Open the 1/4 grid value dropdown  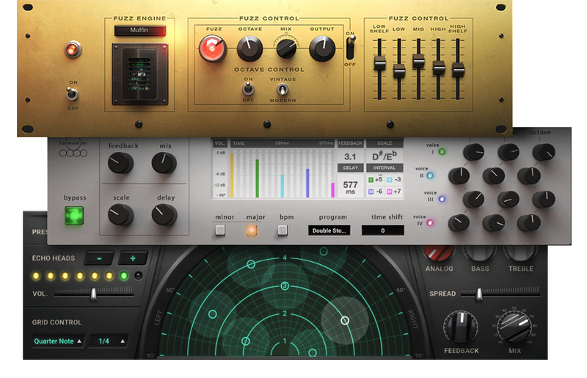coord(110,341)
